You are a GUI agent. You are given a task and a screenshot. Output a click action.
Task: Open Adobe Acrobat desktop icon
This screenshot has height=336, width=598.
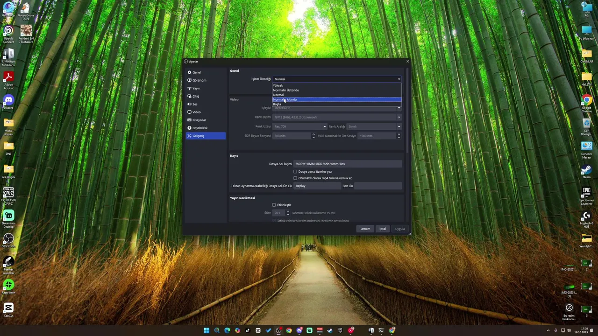coord(8,80)
